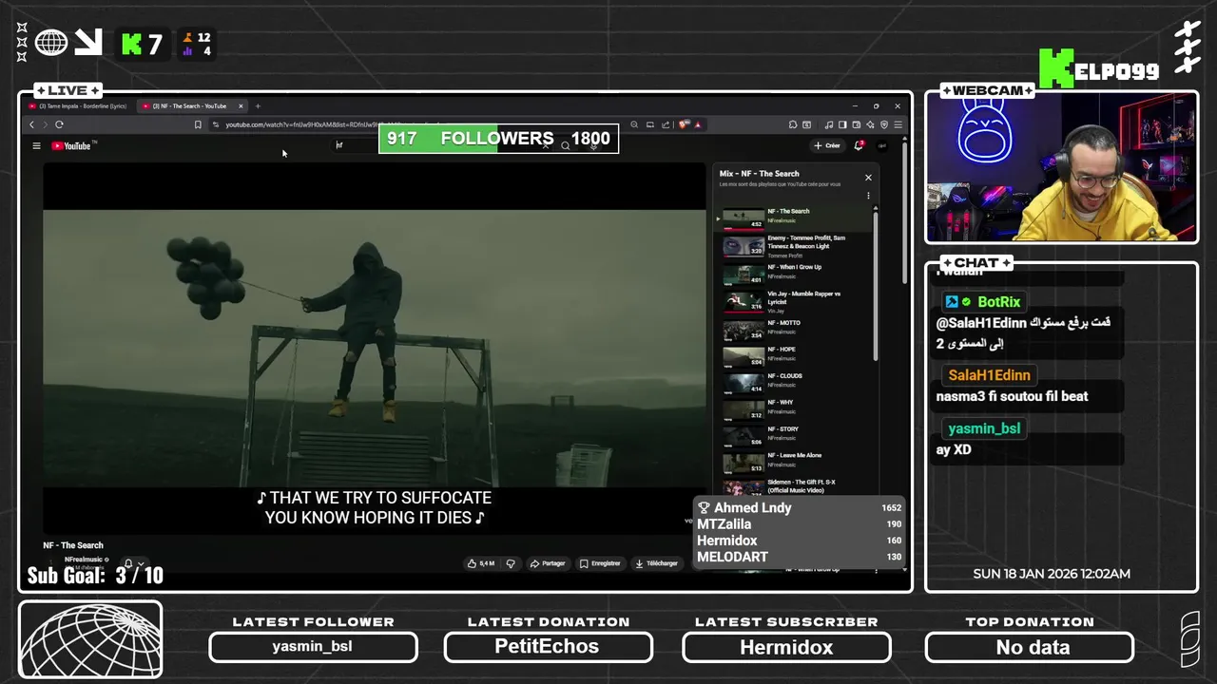
Task: Toggle the channel notification bell
Action: coord(128,563)
